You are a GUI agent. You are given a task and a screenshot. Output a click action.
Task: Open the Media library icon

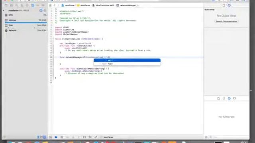(x=234, y=99)
